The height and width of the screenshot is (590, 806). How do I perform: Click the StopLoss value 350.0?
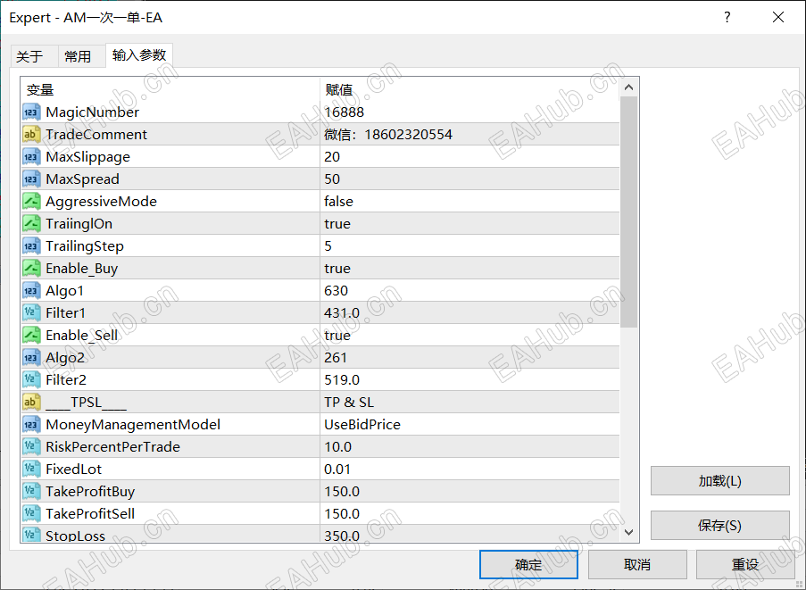click(x=341, y=535)
